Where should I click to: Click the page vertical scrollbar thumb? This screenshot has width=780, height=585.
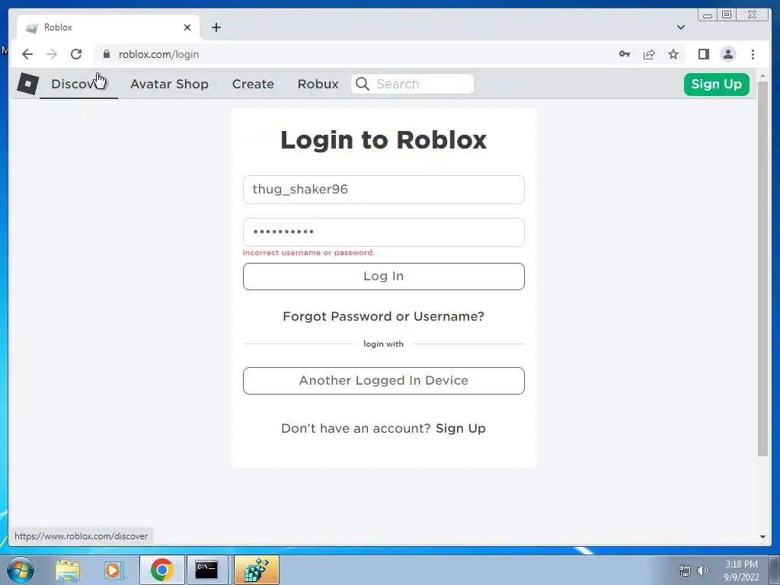pyautogui.click(x=762, y=269)
